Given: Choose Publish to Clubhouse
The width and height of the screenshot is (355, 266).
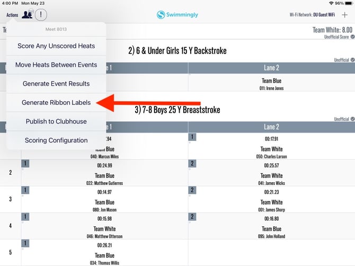Looking at the screenshot, I should coord(56,121).
